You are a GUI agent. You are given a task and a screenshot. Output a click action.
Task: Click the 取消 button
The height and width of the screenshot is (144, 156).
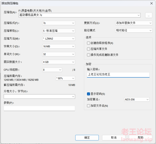pyautogui.click(x=114, y=138)
